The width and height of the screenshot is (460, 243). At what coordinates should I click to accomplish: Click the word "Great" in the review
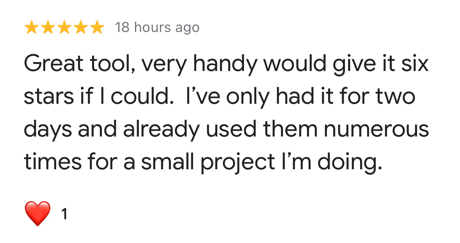point(53,63)
